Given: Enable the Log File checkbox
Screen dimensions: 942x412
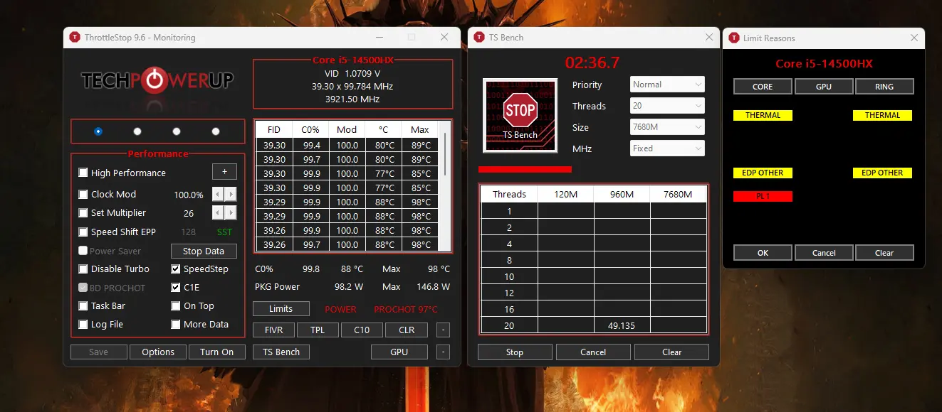Looking at the screenshot, I should tap(83, 324).
